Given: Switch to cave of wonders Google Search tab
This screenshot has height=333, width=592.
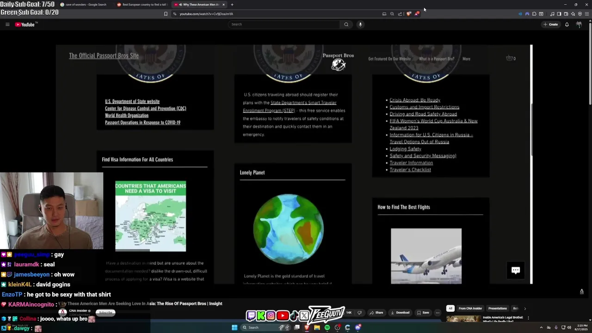Looking at the screenshot, I should 86,5.
